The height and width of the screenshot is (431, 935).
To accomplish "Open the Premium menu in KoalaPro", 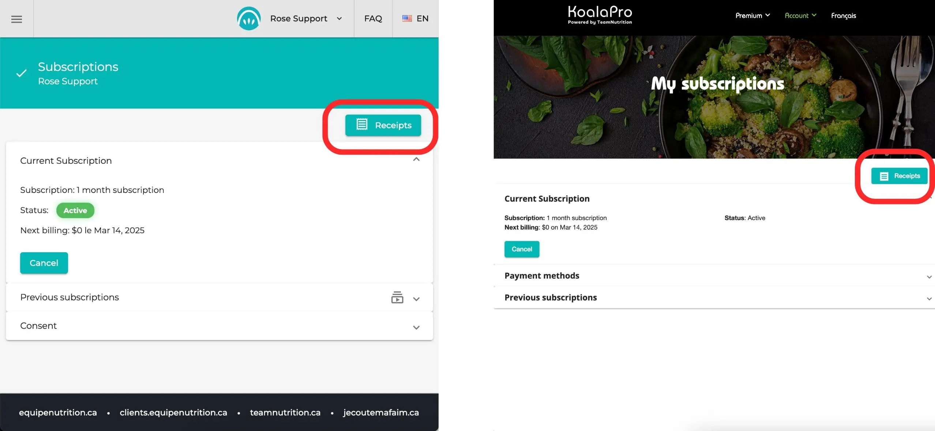I will (x=752, y=15).
